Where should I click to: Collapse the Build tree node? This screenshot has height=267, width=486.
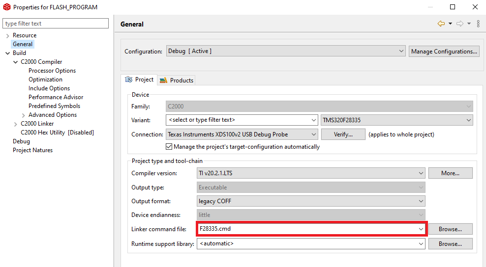pyautogui.click(x=7, y=53)
